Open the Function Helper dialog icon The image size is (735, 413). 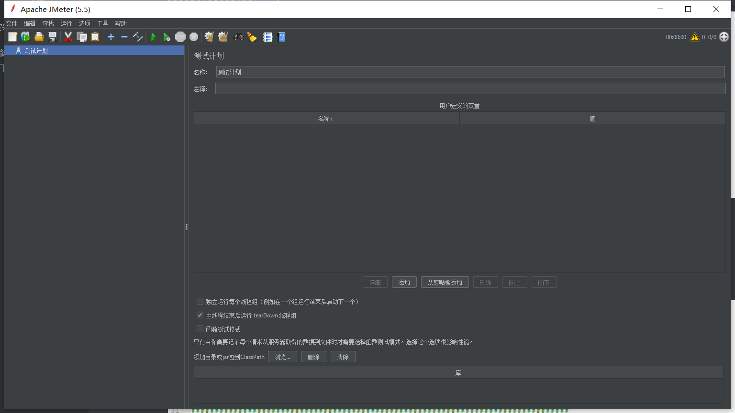pyautogui.click(x=267, y=37)
